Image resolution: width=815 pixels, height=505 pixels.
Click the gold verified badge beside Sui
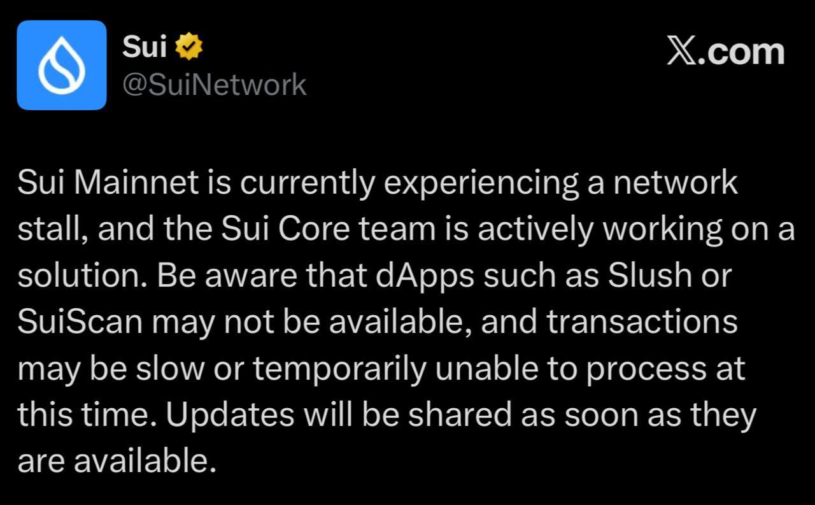(x=189, y=48)
